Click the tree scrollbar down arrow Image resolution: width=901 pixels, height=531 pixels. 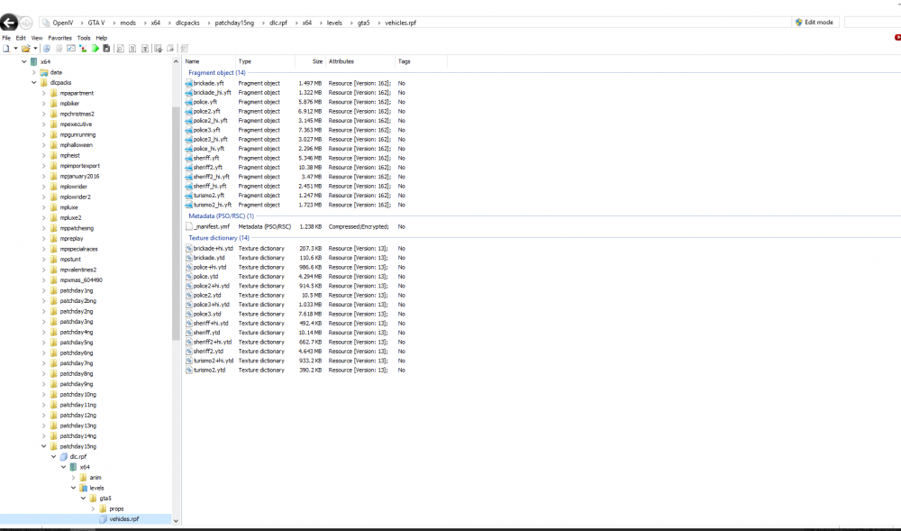[176, 521]
